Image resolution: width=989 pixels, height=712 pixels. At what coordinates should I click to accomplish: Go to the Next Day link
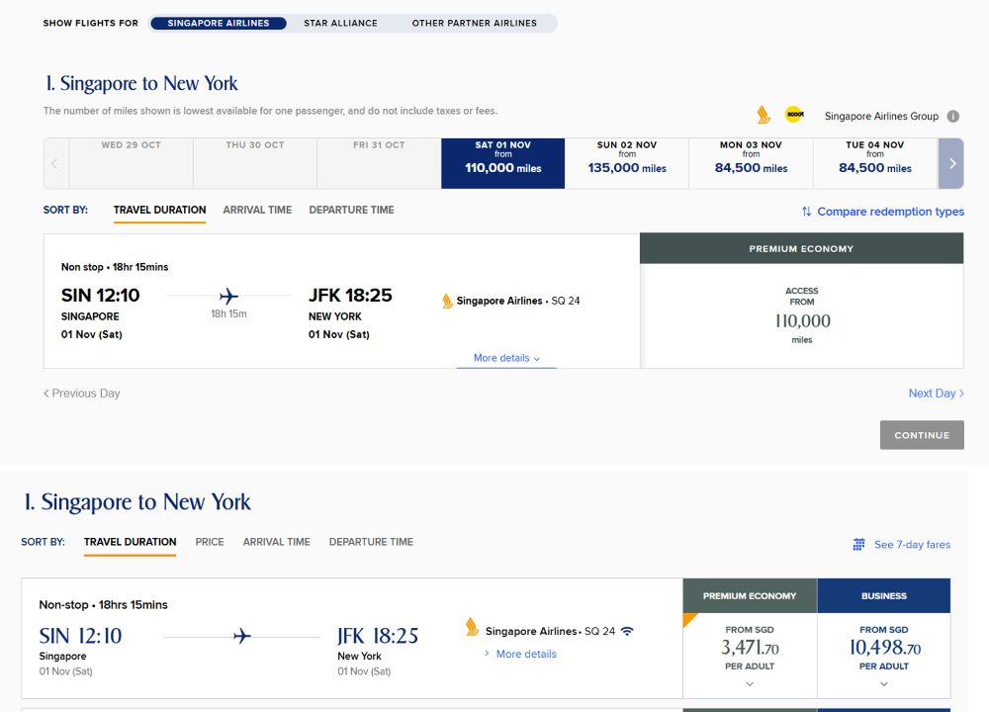tap(936, 394)
